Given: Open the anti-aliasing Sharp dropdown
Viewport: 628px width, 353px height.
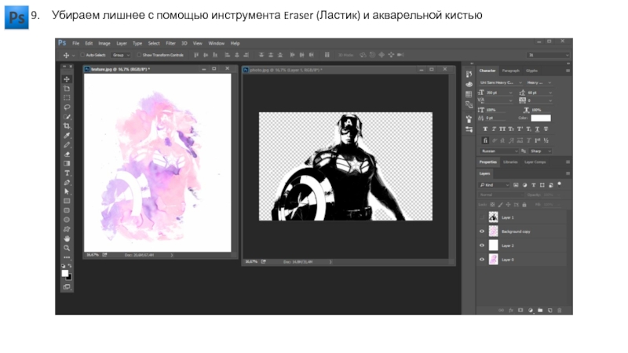Looking at the screenshot, I should 540,151.
